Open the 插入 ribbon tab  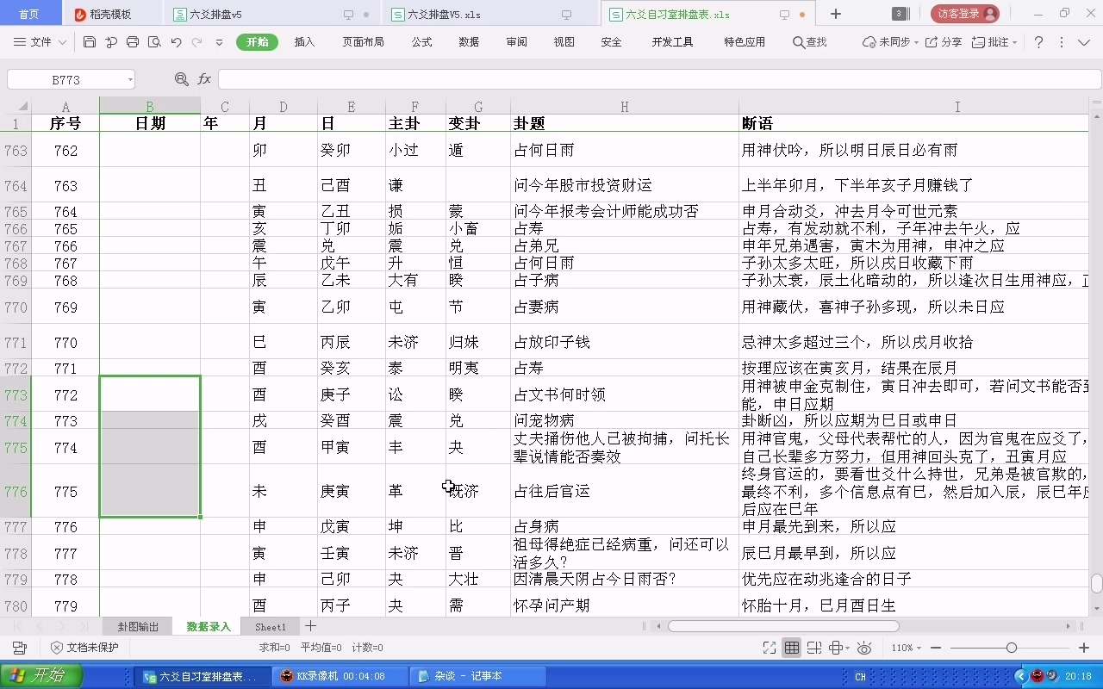[304, 42]
